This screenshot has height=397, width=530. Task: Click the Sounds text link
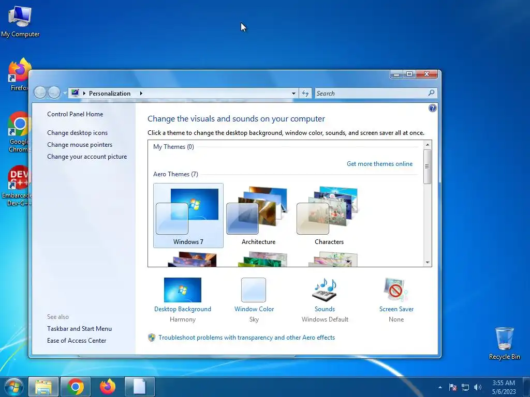pos(325,309)
